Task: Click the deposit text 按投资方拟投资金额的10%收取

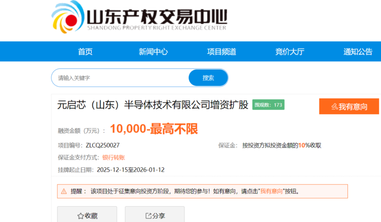Action: pos(282,145)
